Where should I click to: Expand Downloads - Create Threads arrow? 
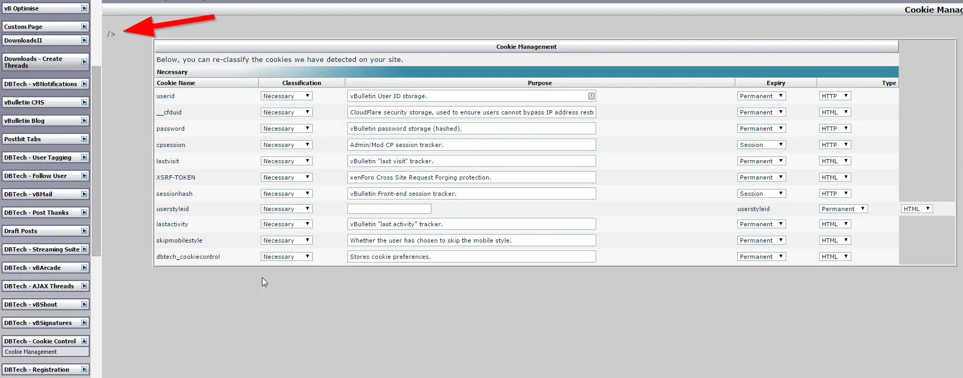84,62
